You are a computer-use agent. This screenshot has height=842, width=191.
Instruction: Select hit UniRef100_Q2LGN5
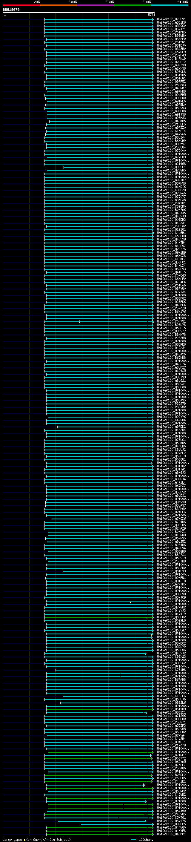171,171
